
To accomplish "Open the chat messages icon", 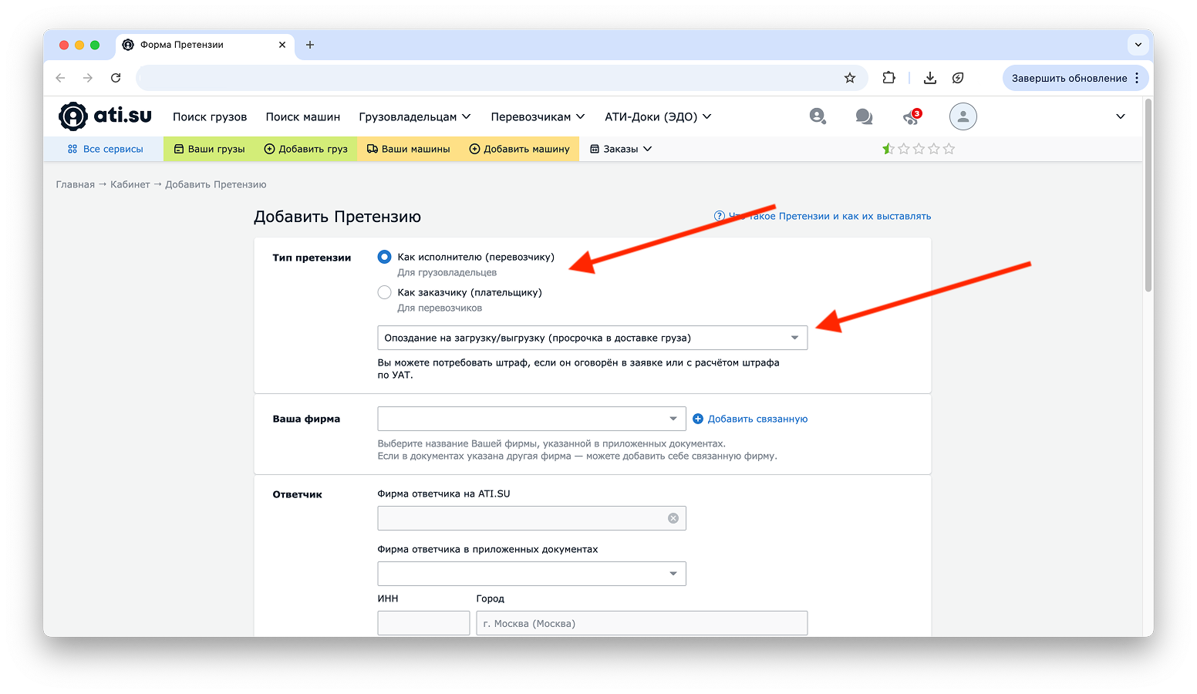I will click(x=864, y=116).
